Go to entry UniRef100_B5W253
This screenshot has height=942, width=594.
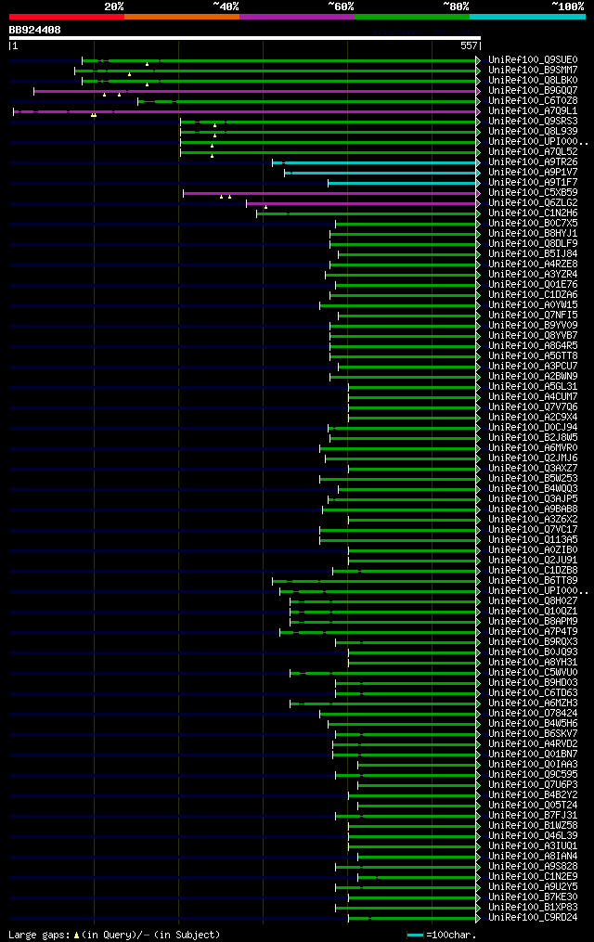tap(533, 479)
